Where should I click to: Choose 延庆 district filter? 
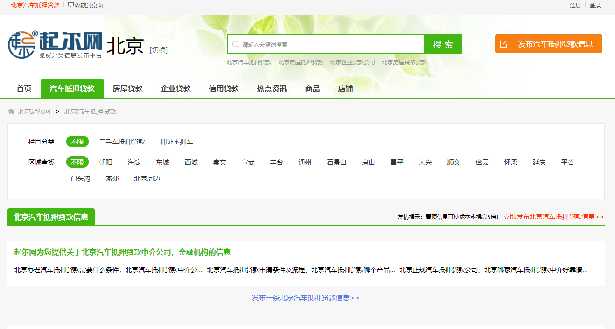coord(539,162)
